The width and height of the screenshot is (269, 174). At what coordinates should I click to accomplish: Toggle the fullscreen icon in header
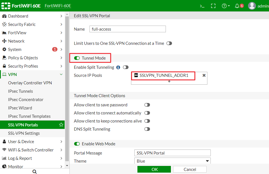[213, 6]
